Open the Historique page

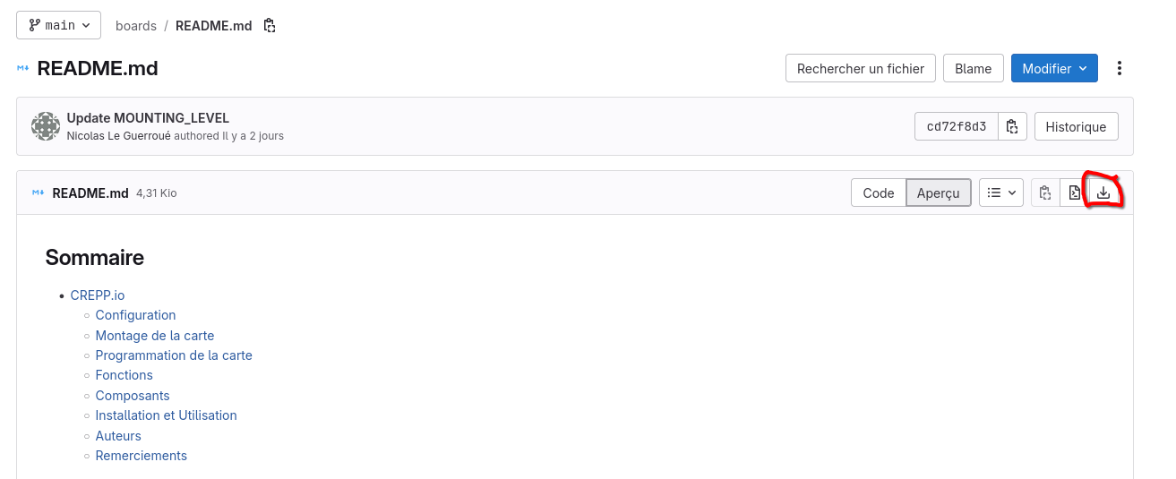[x=1076, y=126]
